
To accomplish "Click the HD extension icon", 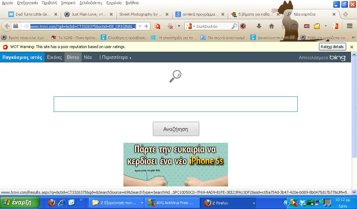I will (307, 26).
